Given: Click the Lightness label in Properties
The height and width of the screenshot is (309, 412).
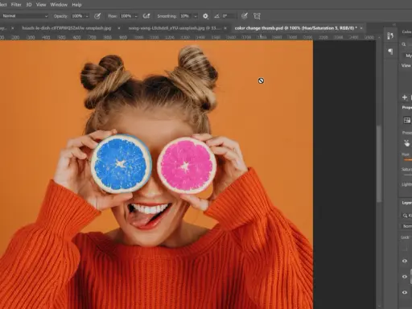Looking at the screenshot, I should [x=406, y=184].
